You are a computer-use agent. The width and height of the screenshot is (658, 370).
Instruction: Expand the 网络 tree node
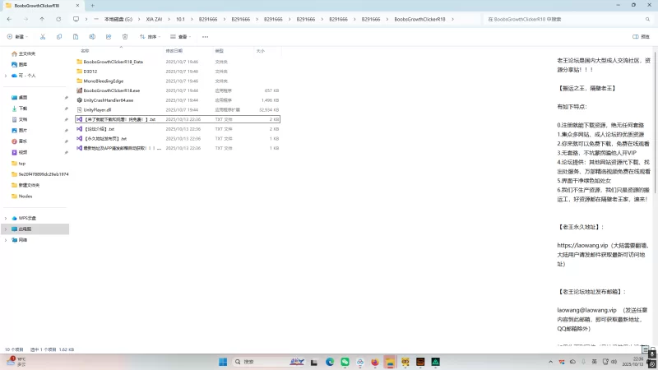coord(6,240)
